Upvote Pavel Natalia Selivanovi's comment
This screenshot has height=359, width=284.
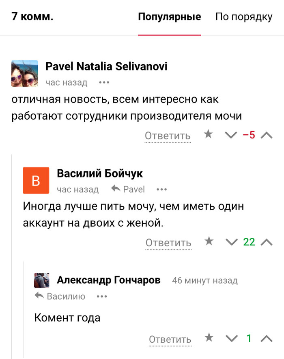266,136
